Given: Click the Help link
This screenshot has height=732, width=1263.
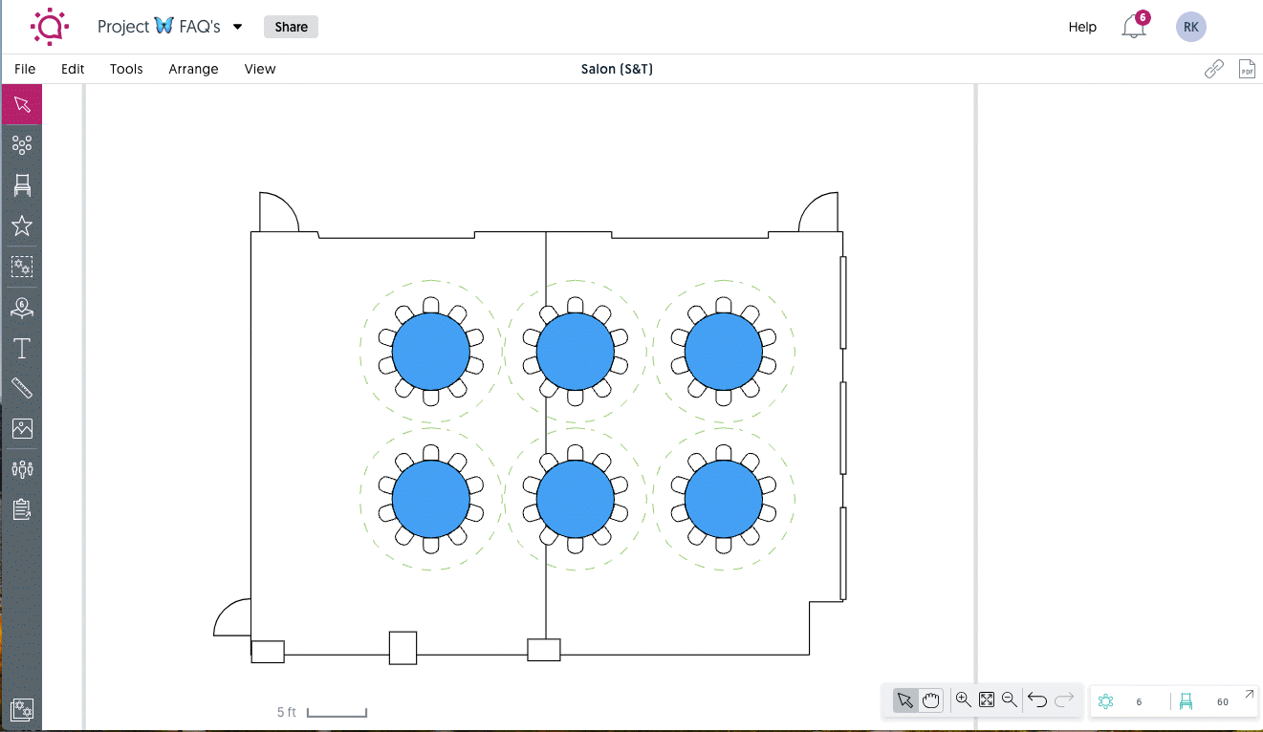Looking at the screenshot, I should point(1082,27).
